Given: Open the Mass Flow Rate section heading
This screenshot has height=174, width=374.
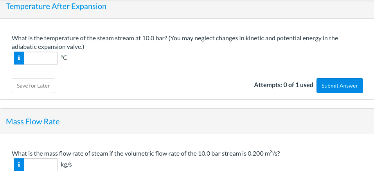Looking at the screenshot, I should [33, 122].
